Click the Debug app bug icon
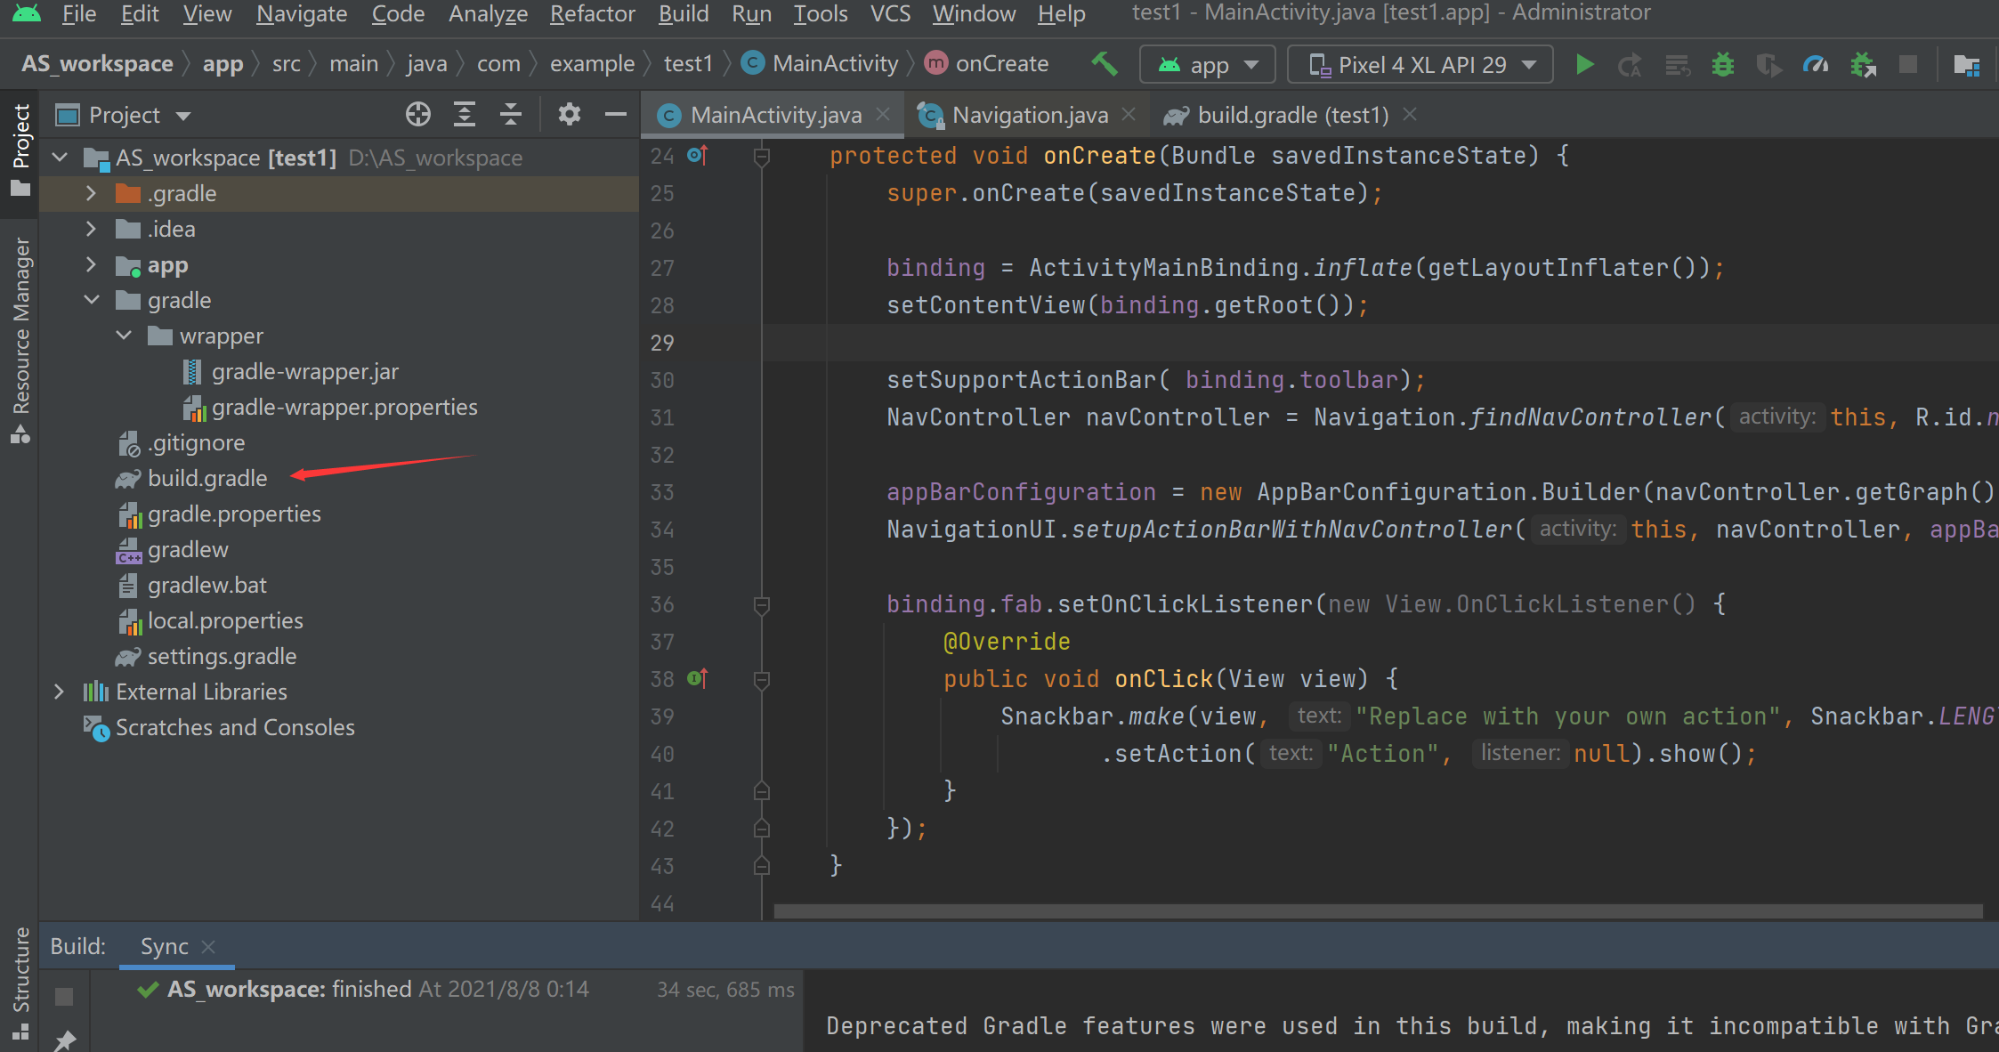Screen dimensions: 1999x1052 click(1723, 65)
